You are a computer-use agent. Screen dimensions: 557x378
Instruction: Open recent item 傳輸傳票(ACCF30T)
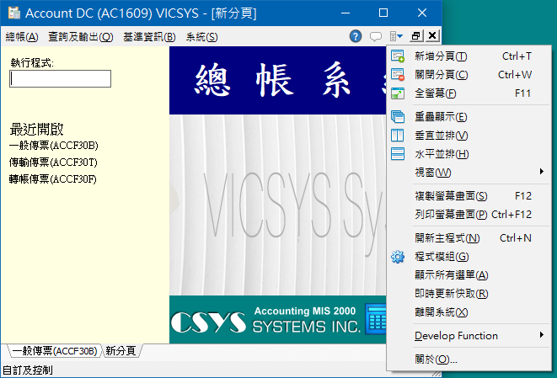click(53, 162)
